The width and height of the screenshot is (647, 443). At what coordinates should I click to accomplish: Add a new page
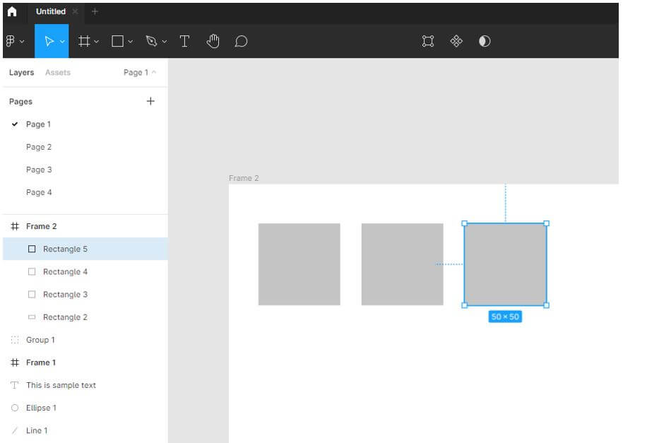click(150, 101)
